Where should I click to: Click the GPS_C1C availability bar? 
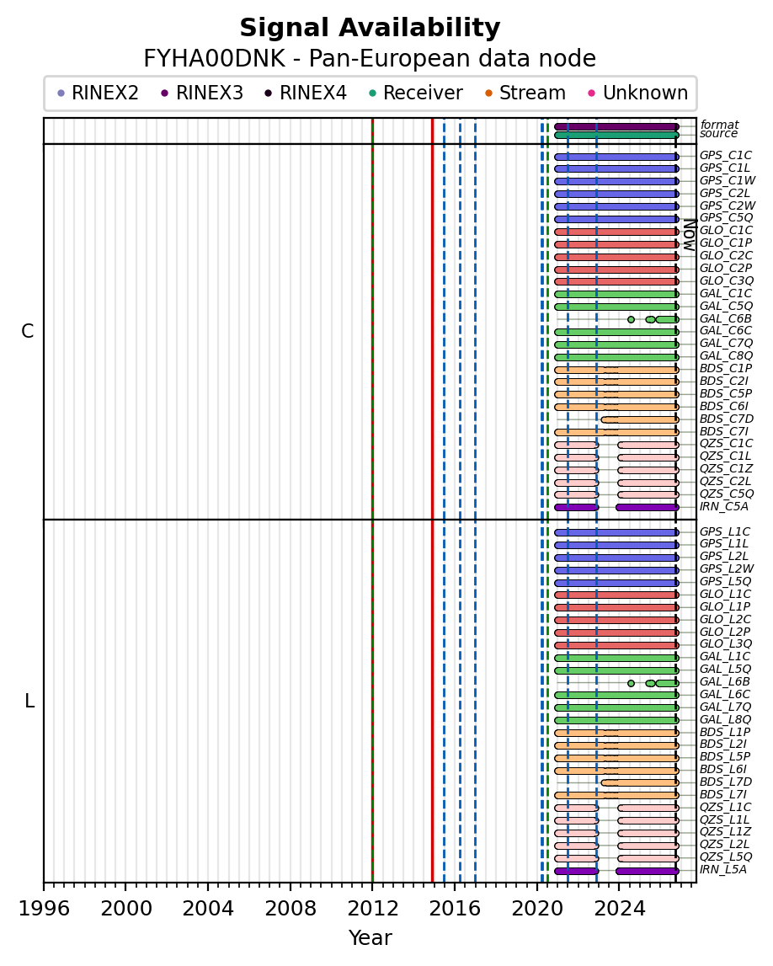click(x=616, y=157)
